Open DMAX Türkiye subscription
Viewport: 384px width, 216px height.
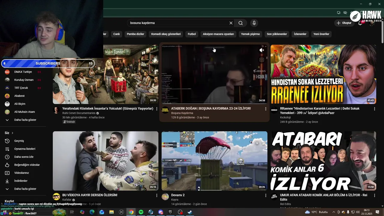(23, 72)
